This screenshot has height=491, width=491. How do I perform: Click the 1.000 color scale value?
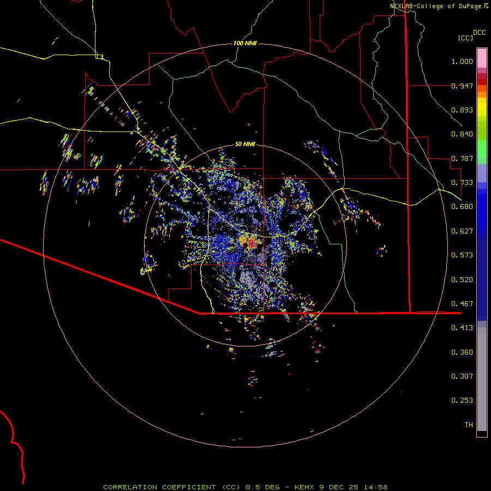(x=462, y=61)
